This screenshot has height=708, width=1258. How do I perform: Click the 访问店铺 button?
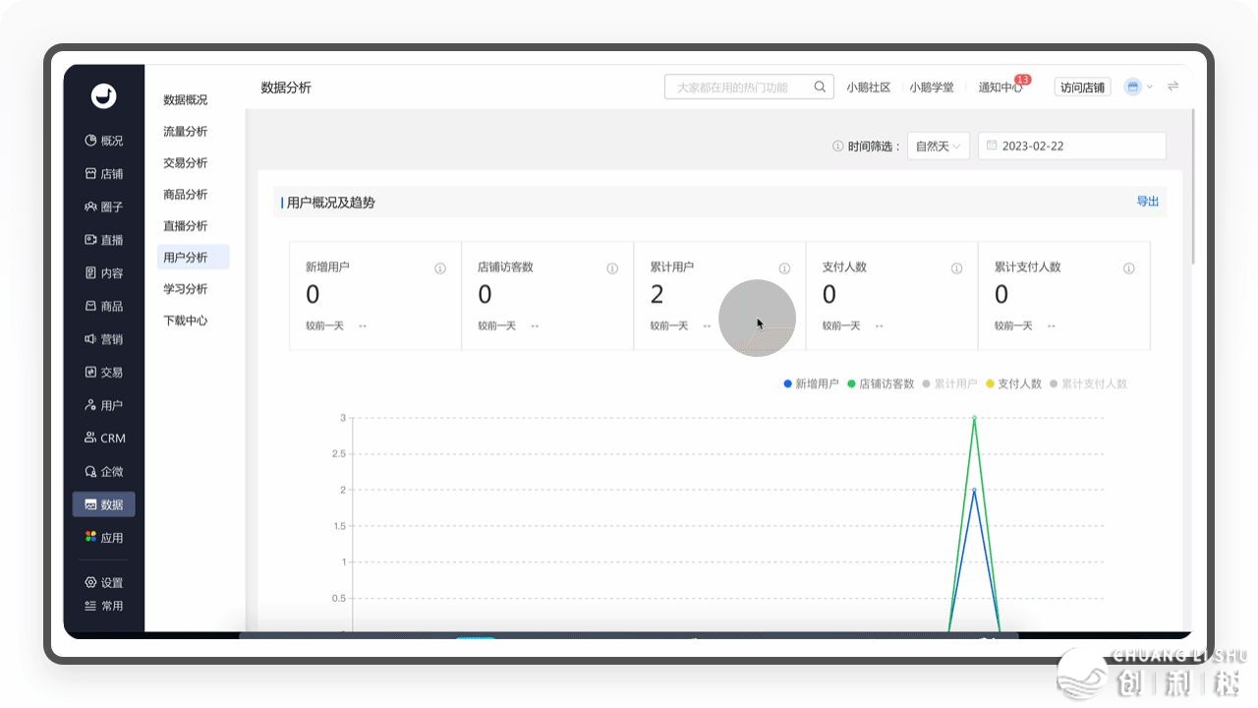(x=1082, y=88)
